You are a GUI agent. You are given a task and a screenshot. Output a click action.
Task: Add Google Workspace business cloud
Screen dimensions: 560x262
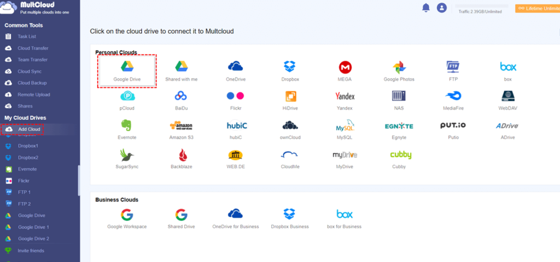click(127, 218)
